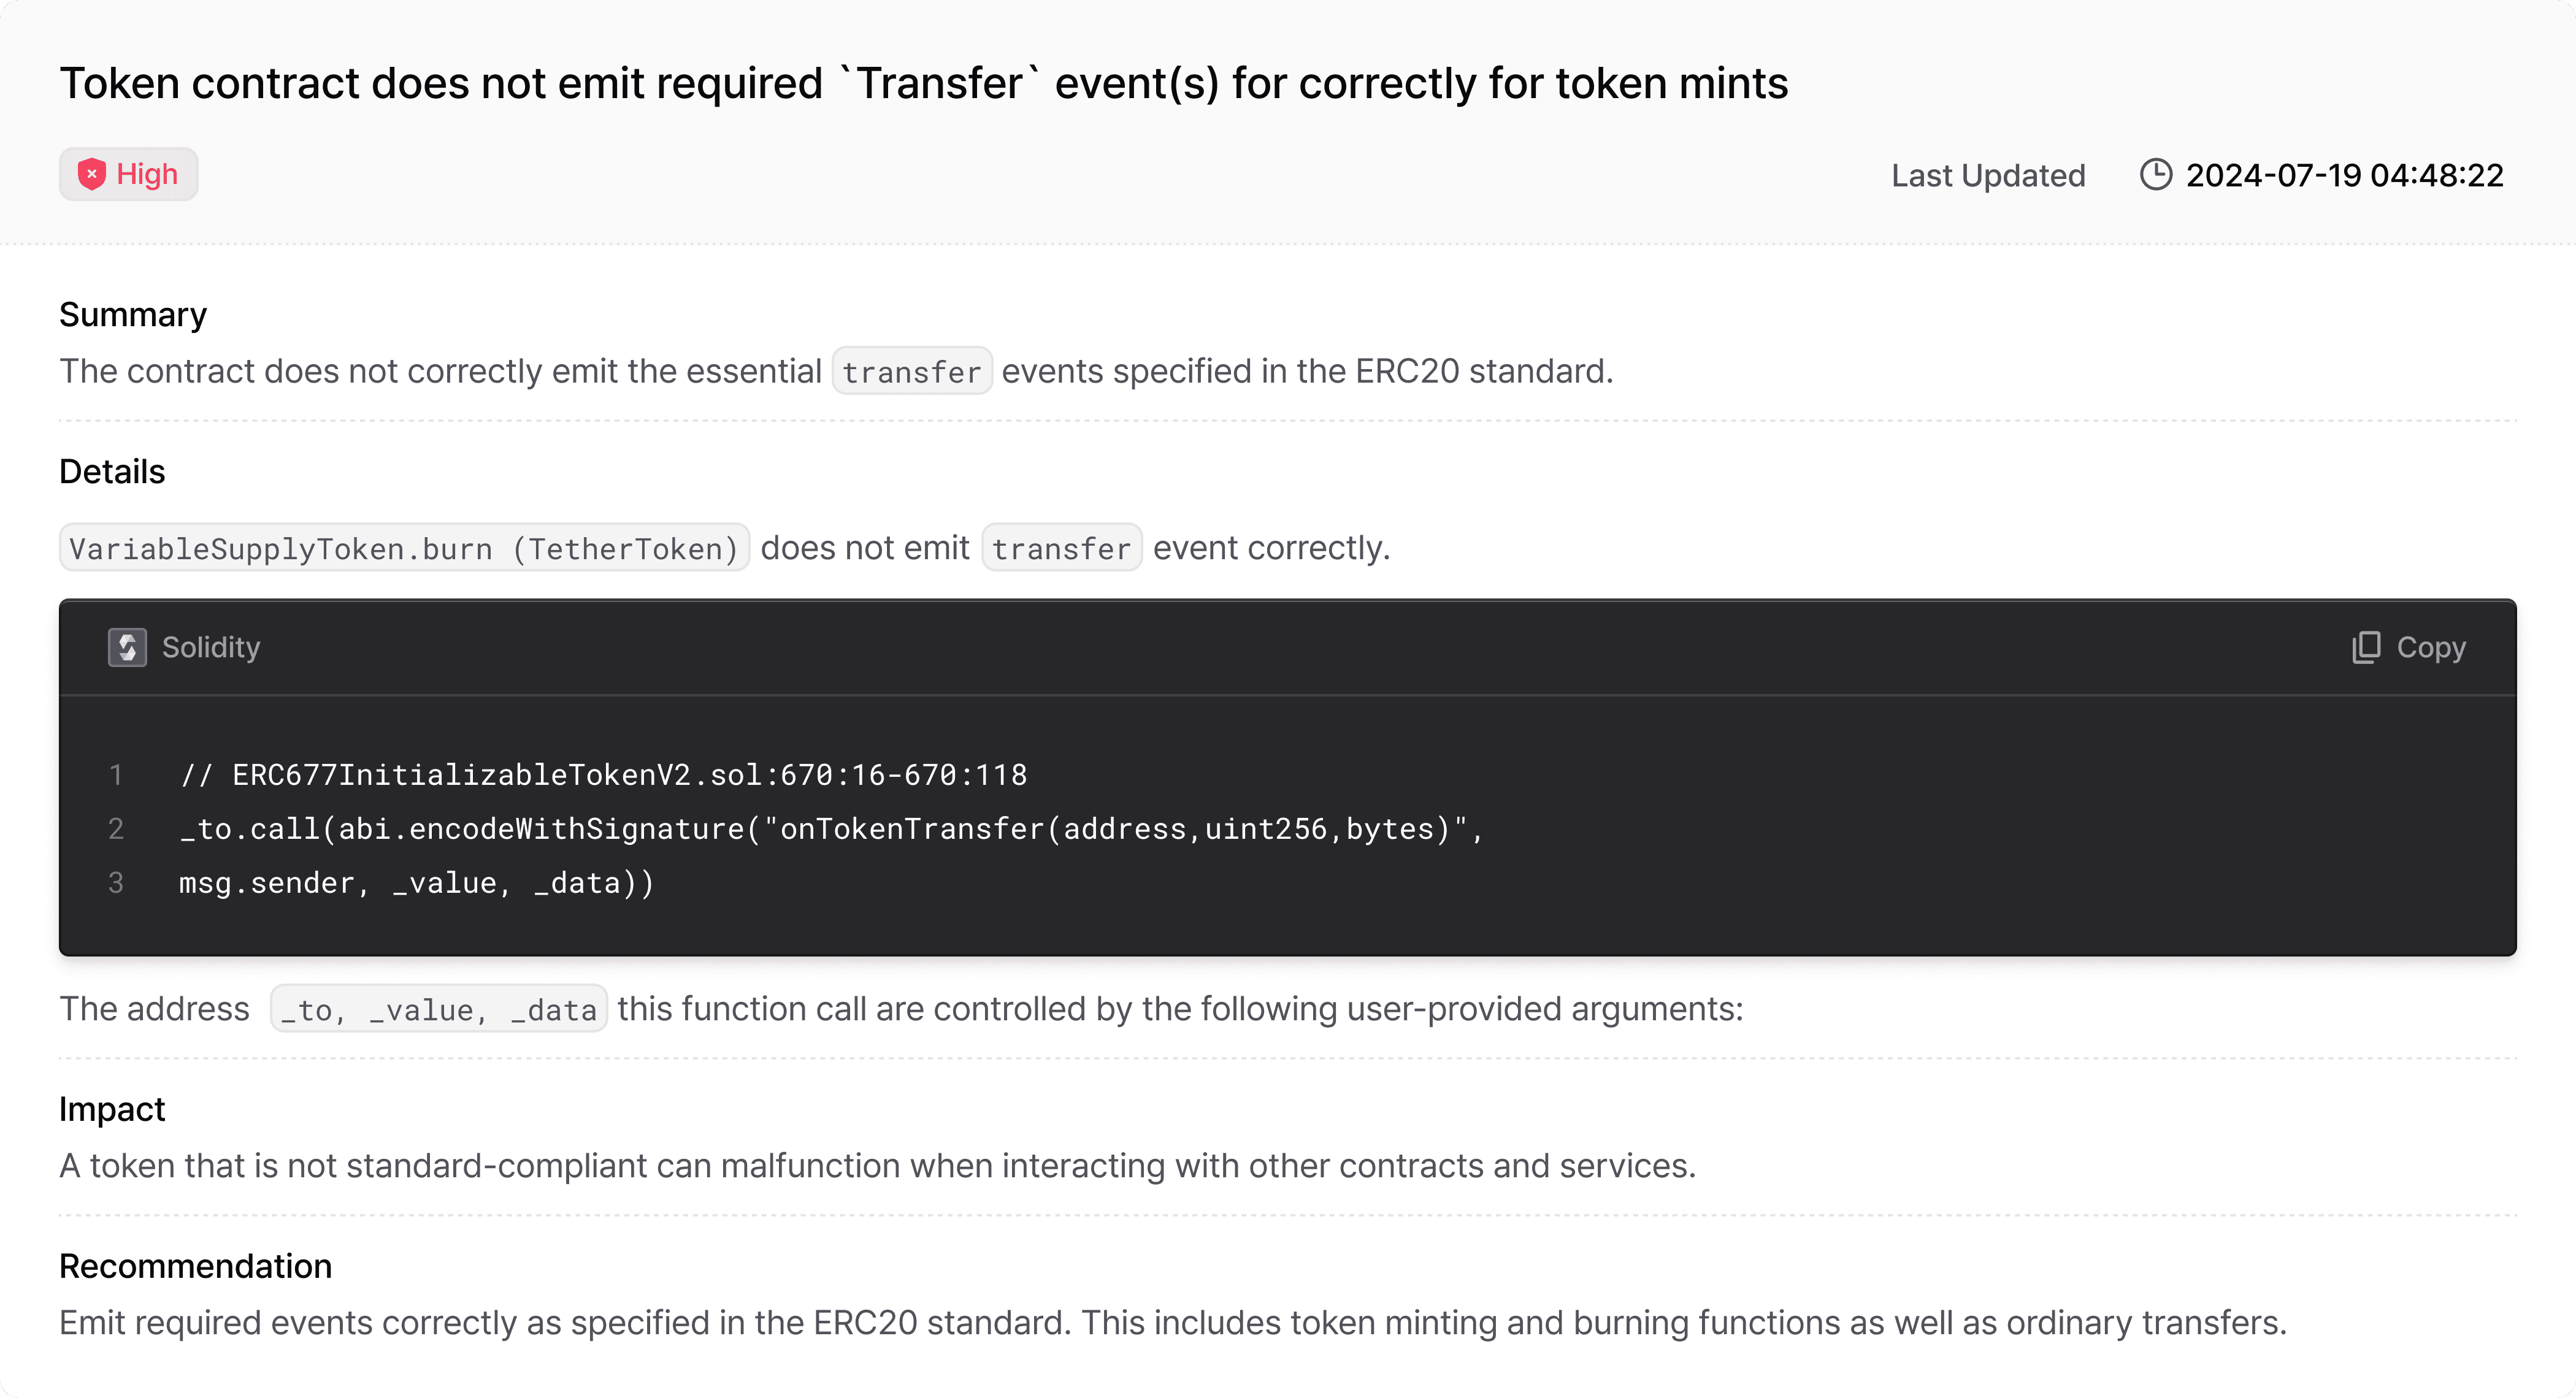
Task: Click the High severity badge
Action: [128, 174]
